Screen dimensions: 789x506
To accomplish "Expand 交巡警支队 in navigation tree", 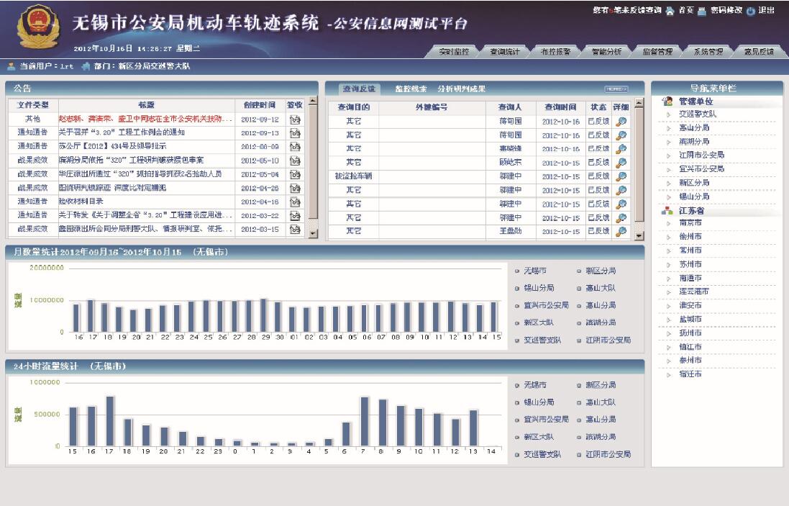I will pos(668,114).
